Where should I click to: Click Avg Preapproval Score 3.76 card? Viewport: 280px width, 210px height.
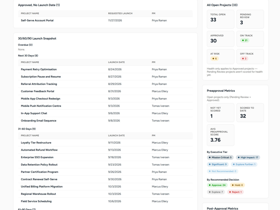[221, 135]
